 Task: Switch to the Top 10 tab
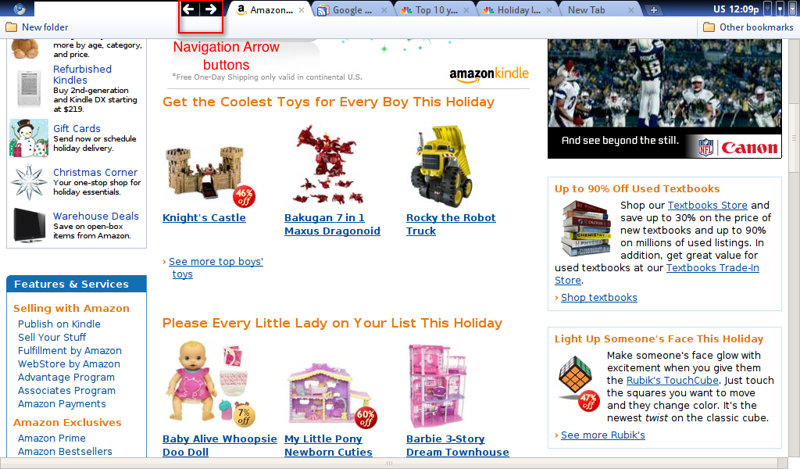click(435, 9)
